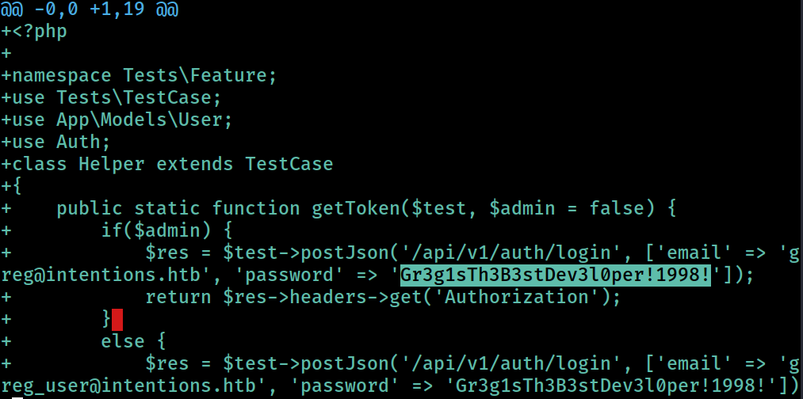Image resolution: width=803 pixels, height=399 pixels.
Task: Click the '<?php' opening tag
Action: pyautogui.click(x=40, y=31)
